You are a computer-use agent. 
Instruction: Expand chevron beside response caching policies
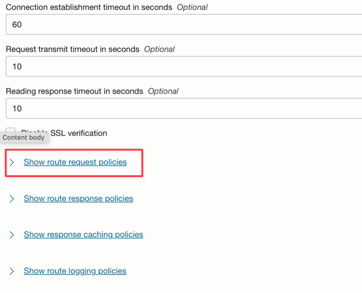12,235
